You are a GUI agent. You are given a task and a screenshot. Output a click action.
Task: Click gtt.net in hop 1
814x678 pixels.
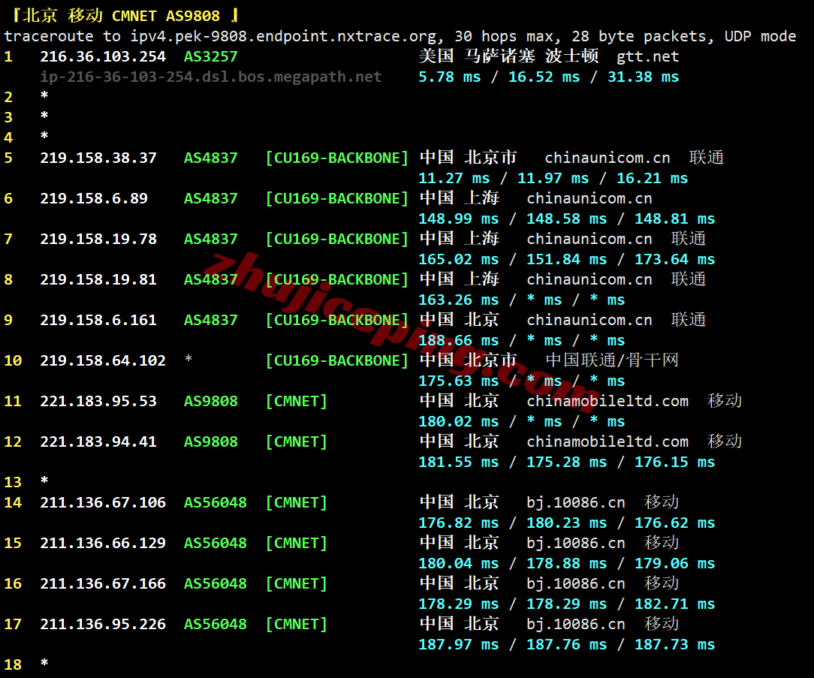[x=647, y=56]
